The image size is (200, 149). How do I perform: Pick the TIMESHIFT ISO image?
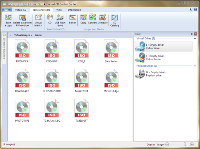click(x=82, y=110)
